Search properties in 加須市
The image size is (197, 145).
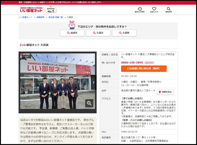72,33
